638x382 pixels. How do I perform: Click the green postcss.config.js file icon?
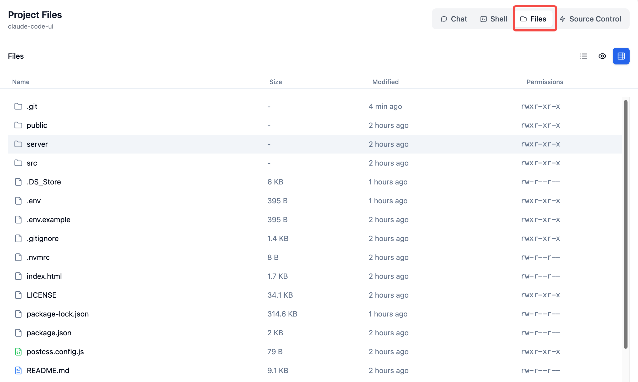(18, 352)
